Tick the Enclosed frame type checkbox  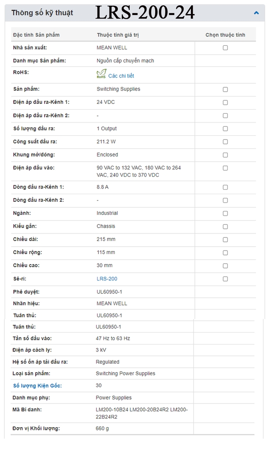point(225,155)
